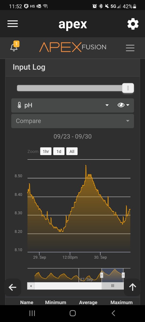
Task: Click the left navigator range handle
Action: 102,275
